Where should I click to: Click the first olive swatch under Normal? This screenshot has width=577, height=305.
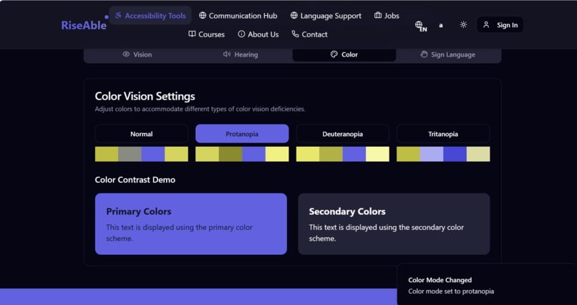click(x=107, y=154)
